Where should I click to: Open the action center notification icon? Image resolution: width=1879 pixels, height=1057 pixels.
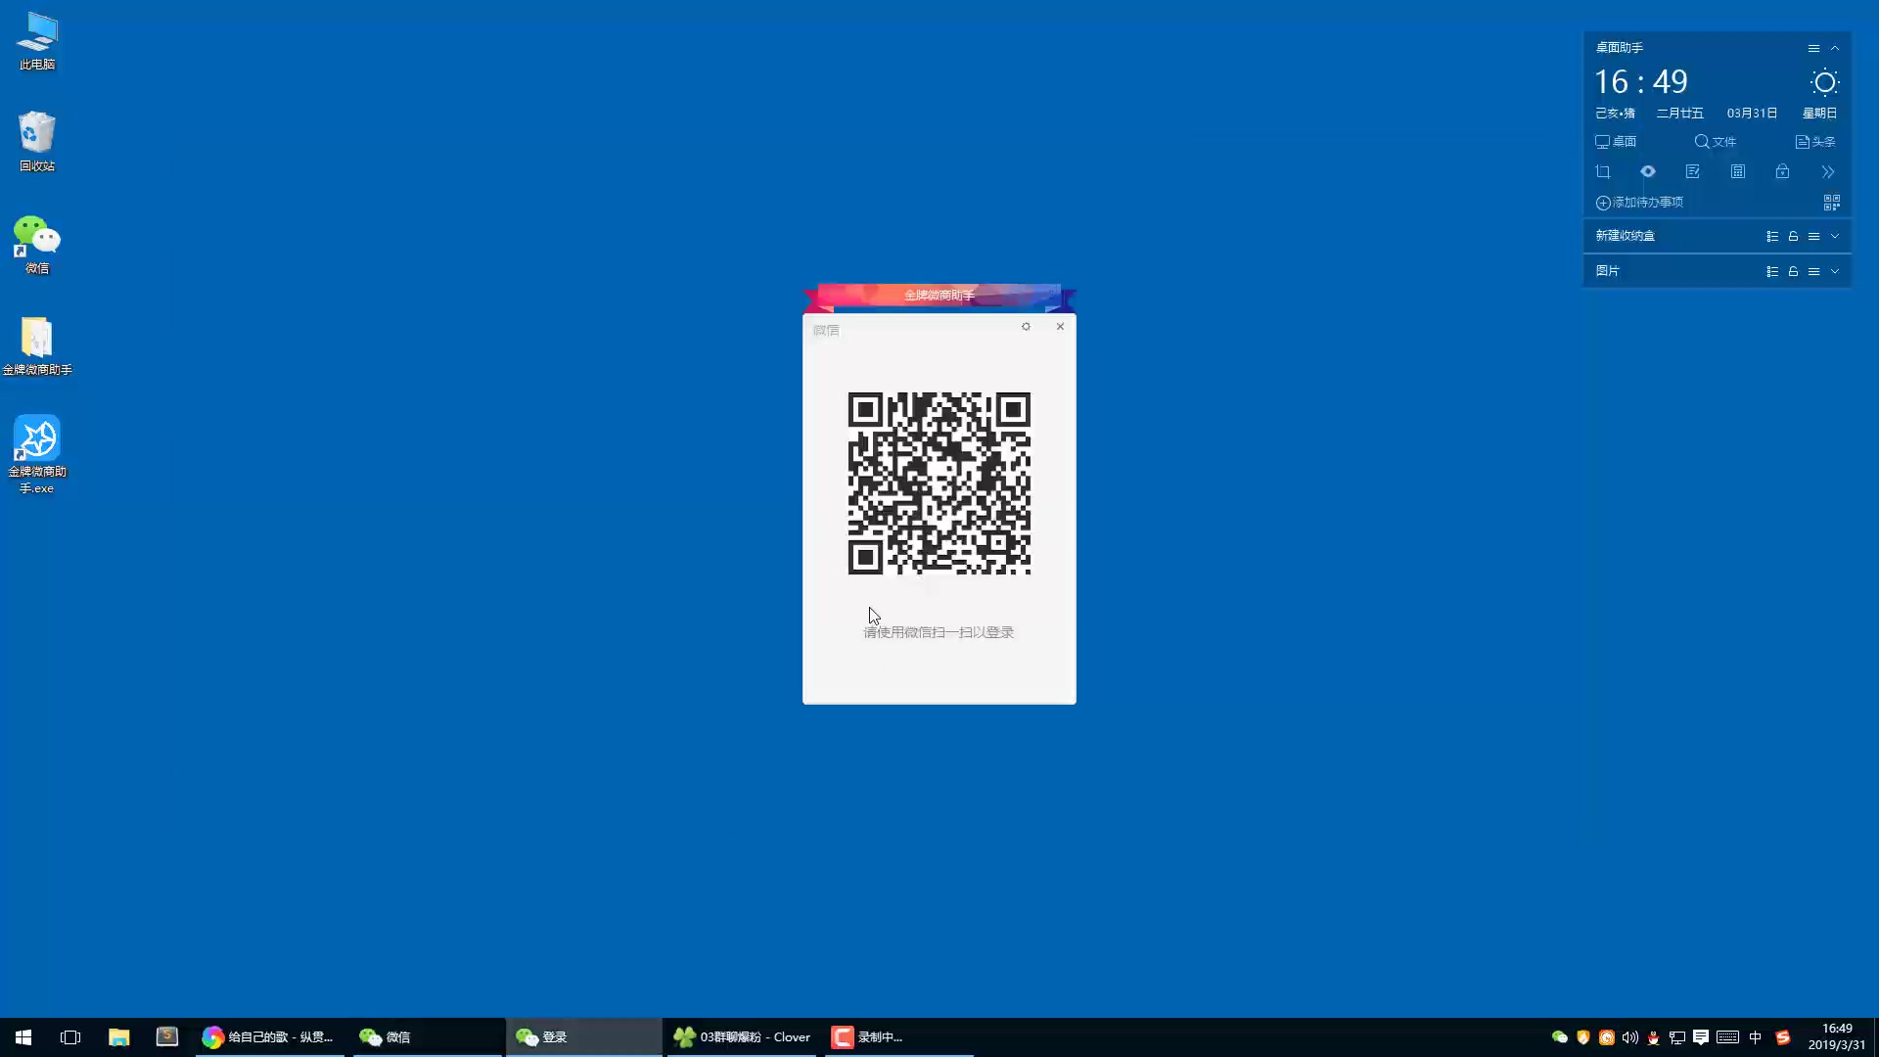1701,1037
